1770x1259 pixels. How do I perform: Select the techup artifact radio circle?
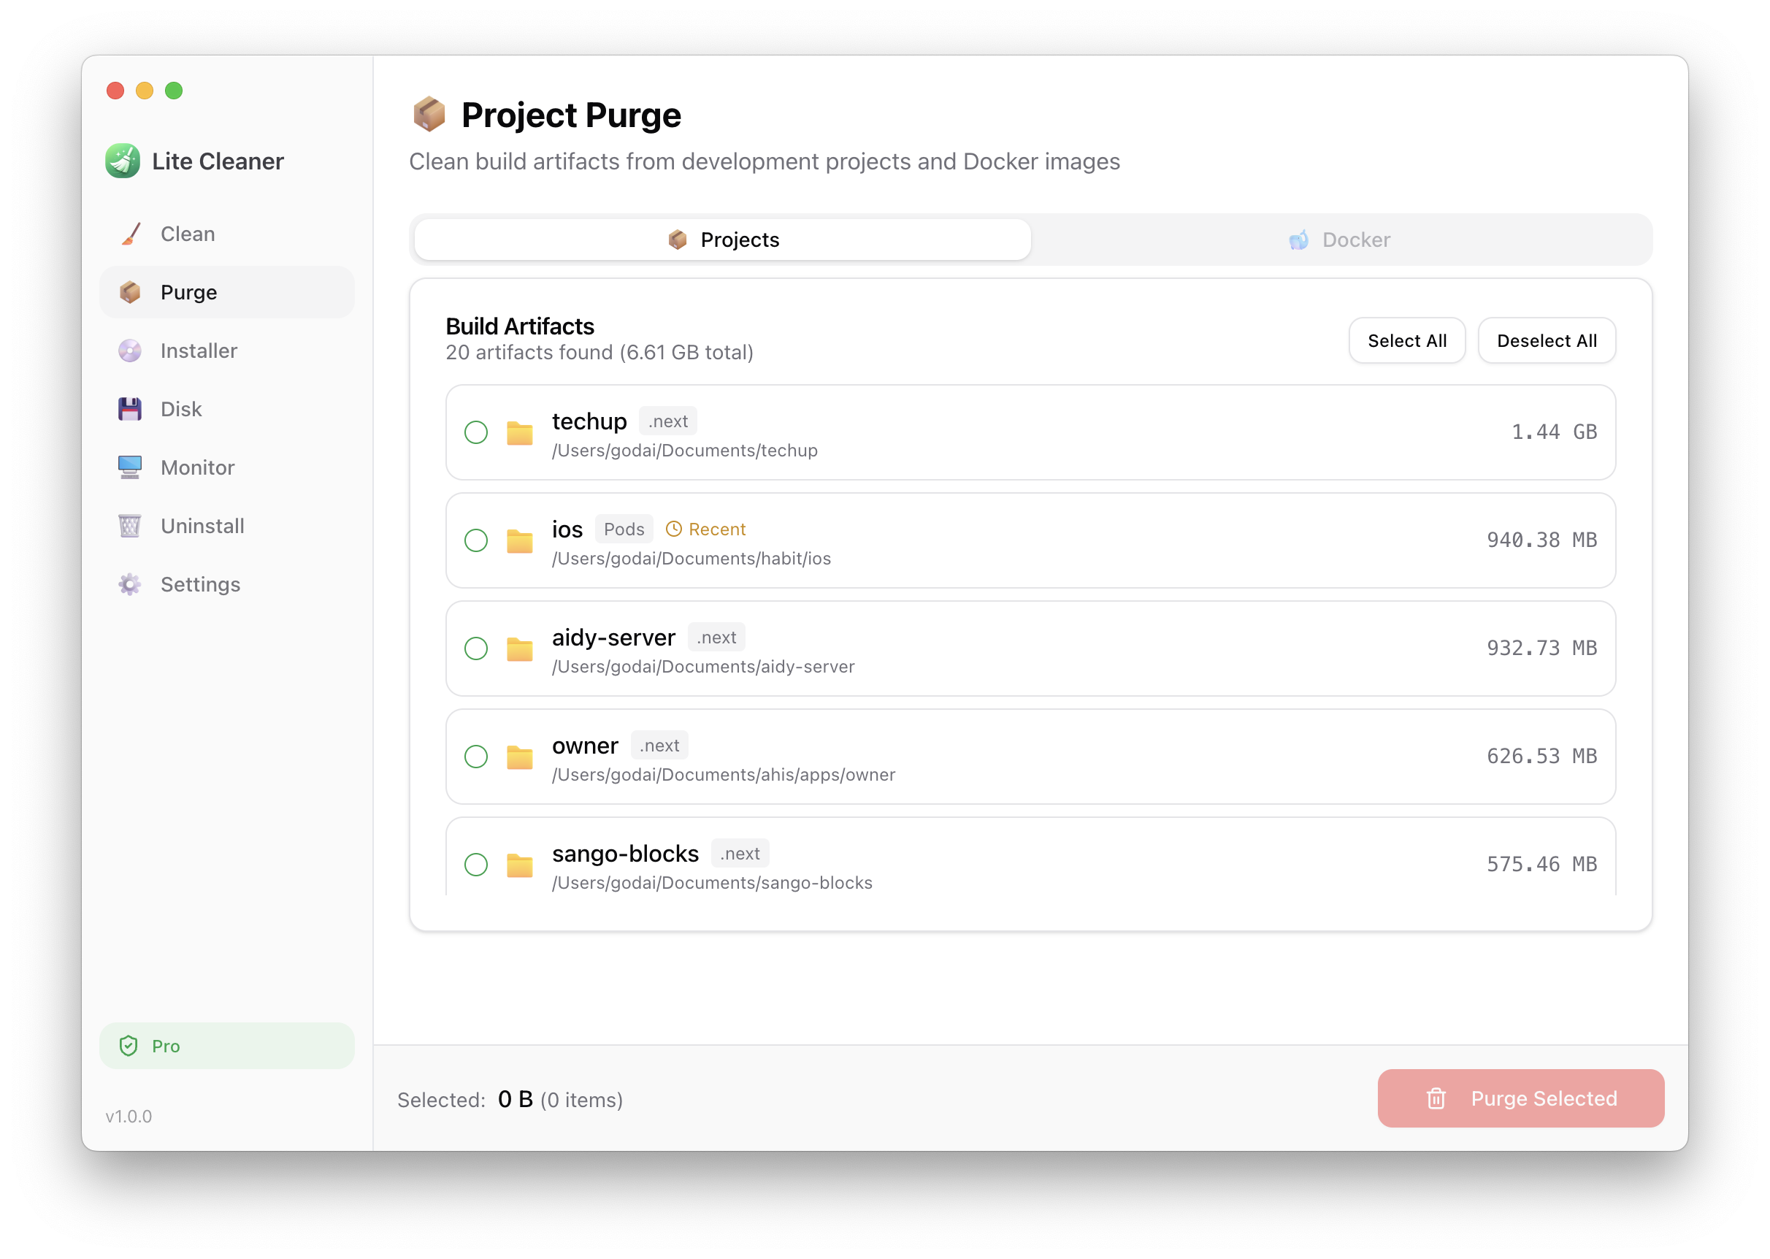(476, 432)
